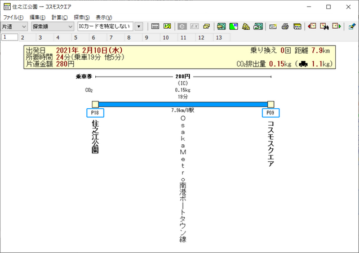Click the 乗車券 ticket label
The height and width of the screenshot is (253, 359).
(84, 77)
